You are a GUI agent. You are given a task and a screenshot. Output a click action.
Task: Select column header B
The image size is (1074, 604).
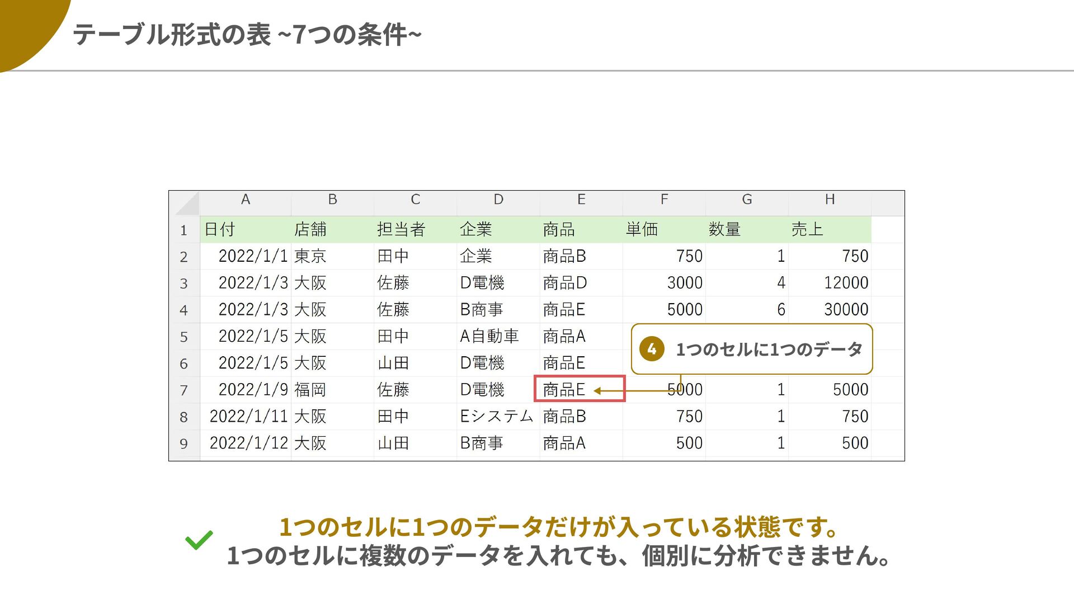[332, 204]
